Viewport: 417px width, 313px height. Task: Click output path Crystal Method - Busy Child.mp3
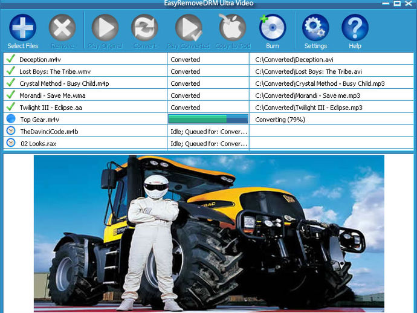click(320, 83)
